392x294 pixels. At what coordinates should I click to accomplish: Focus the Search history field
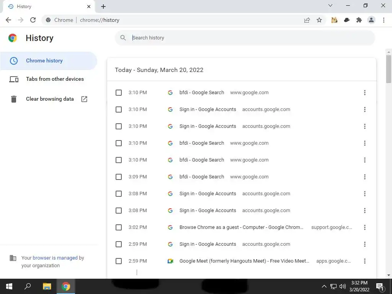coord(245,38)
